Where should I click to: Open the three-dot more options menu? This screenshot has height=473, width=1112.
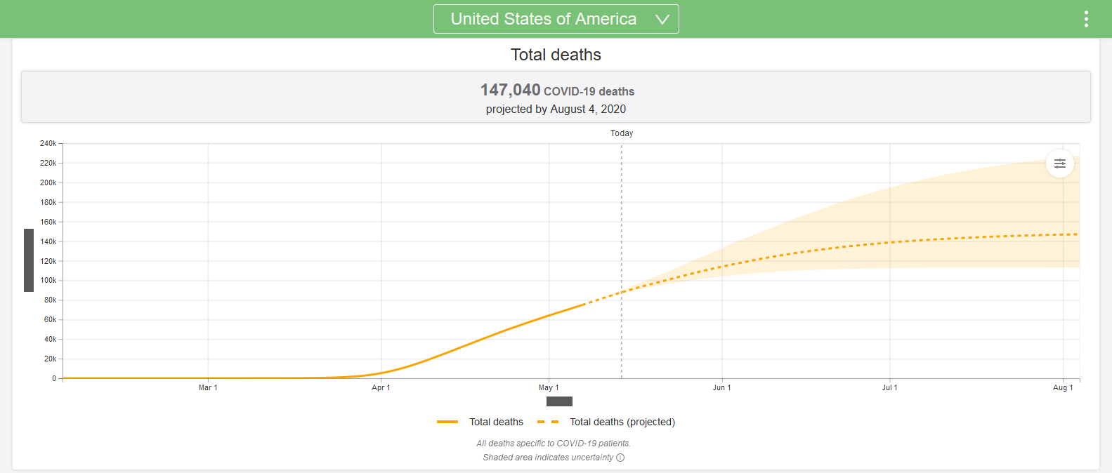(1086, 19)
